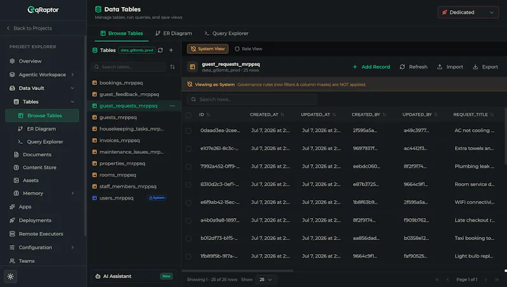Click the Deployments rocket icon
The width and height of the screenshot is (507, 287).
(x=12, y=220)
